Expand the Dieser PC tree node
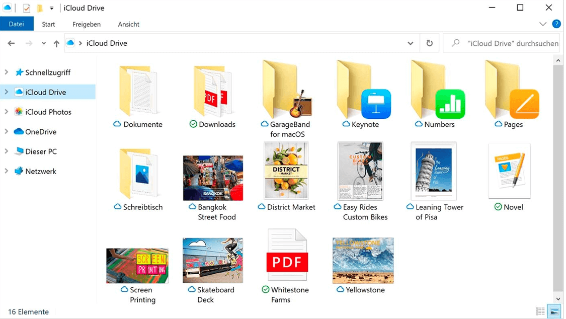The height and width of the screenshot is (319, 566). (x=7, y=151)
